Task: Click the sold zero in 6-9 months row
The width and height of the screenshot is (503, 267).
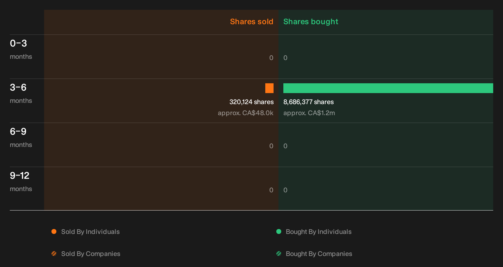Action: 271,146
